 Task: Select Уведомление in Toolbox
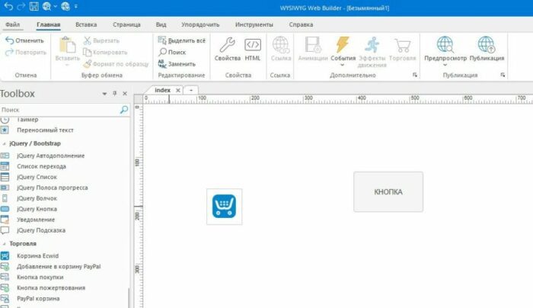pos(36,220)
